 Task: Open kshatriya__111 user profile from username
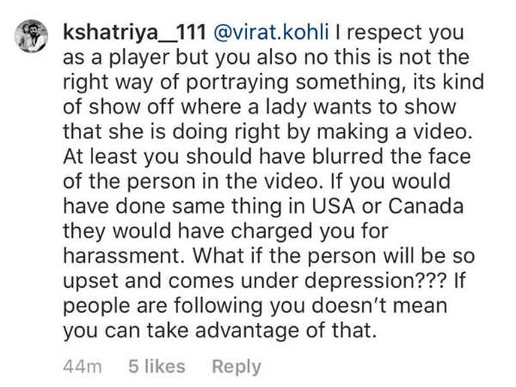pos(134,33)
